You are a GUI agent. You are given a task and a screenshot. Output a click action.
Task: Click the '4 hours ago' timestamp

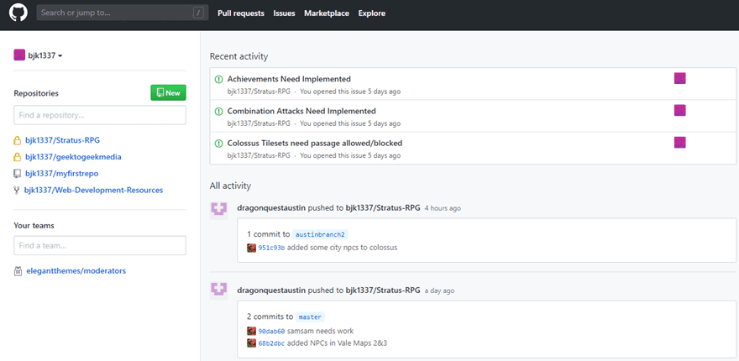(443, 208)
